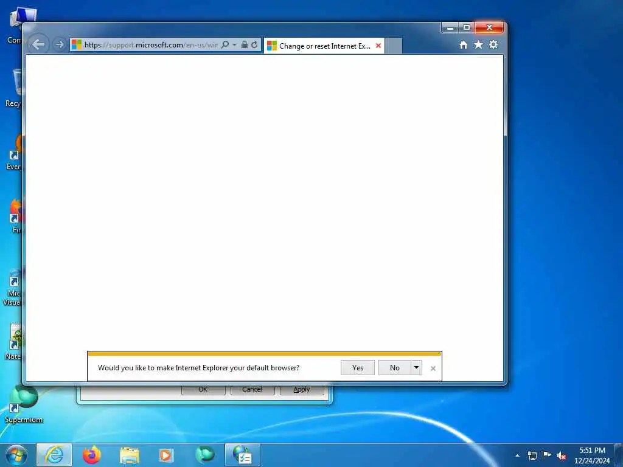Open Windows Media Player on taskbar
Screen dimensions: 623x467
166,455
